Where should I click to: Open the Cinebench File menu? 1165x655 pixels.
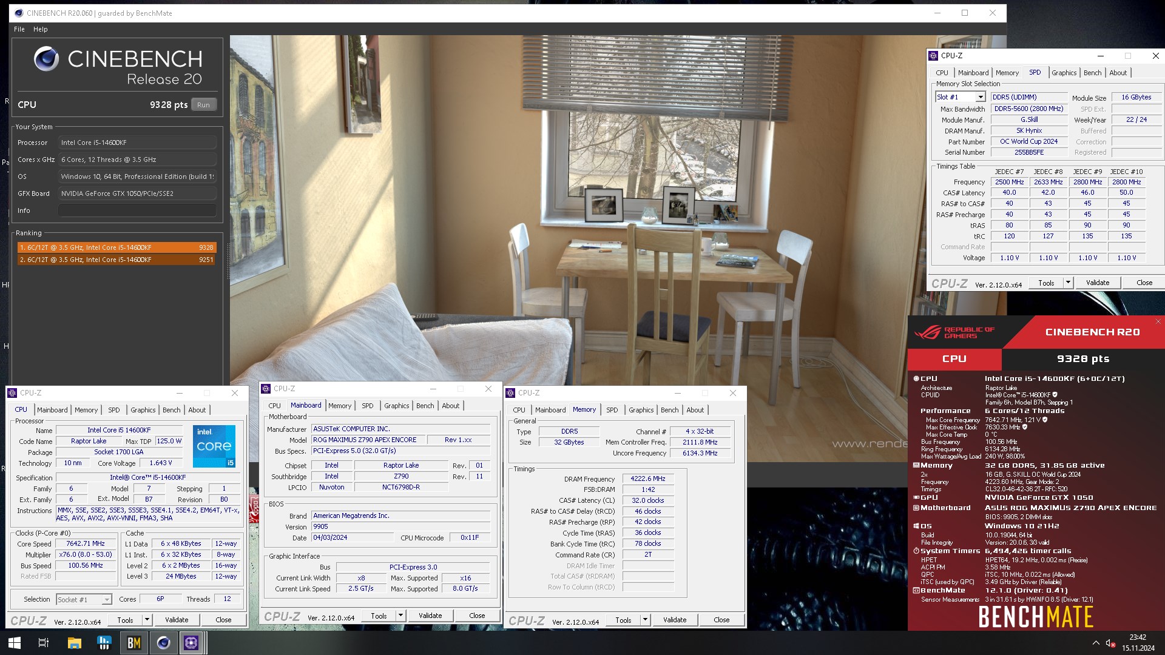point(19,29)
